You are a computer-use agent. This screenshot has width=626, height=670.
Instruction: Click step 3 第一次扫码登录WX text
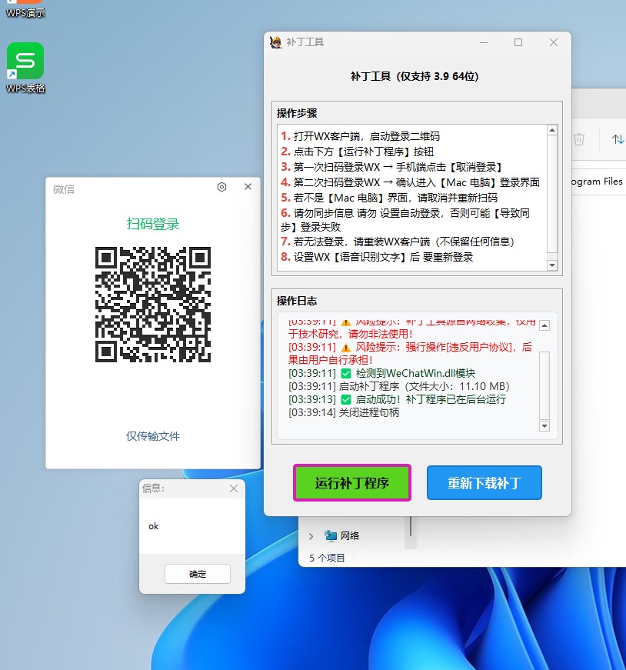tap(391, 167)
